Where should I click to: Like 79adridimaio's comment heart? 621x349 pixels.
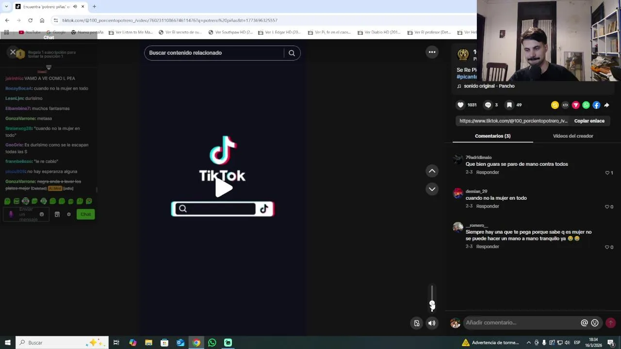pyautogui.click(x=607, y=173)
